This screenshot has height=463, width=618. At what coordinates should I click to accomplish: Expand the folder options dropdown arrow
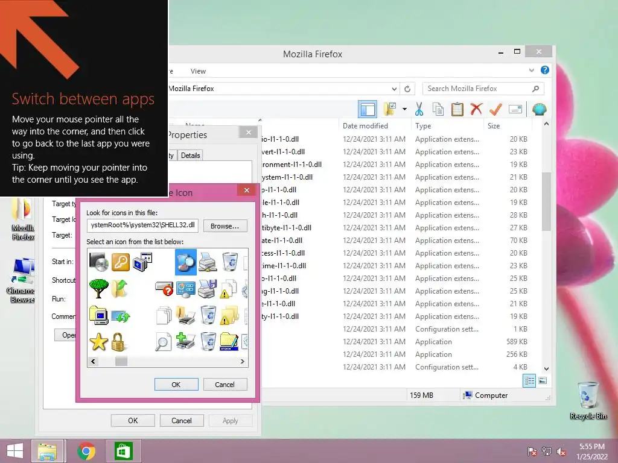[404, 109]
